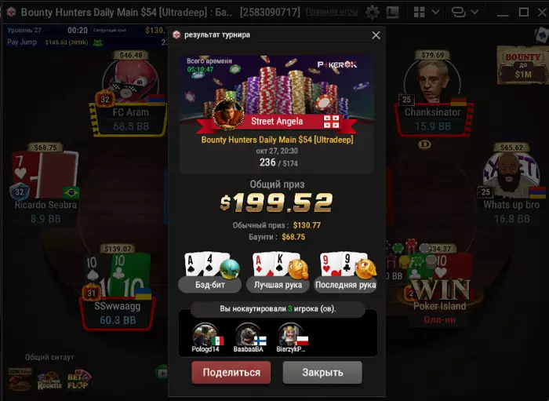Close the результат турнира dialog
Screen dimensions: 549x401
(376, 35)
